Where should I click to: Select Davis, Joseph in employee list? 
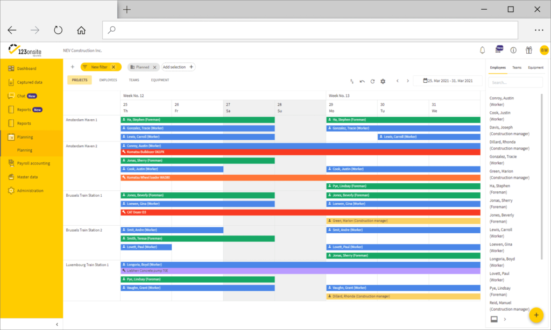[x=509, y=131]
